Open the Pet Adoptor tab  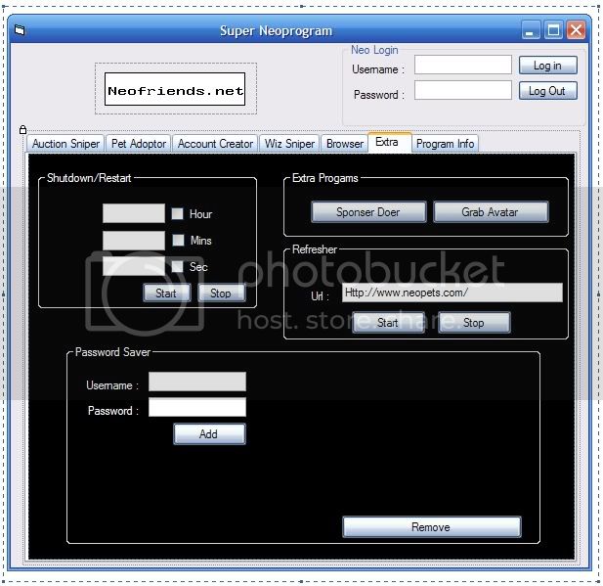point(139,144)
